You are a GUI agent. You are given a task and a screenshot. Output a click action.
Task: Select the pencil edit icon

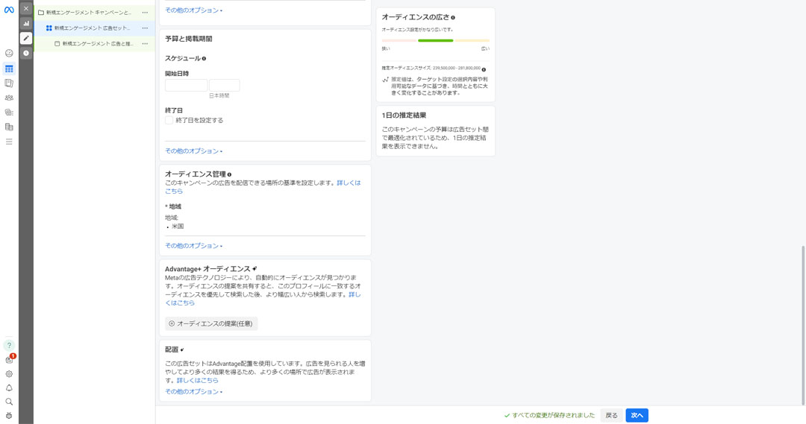pyautogui.click(x=26, y=38)
